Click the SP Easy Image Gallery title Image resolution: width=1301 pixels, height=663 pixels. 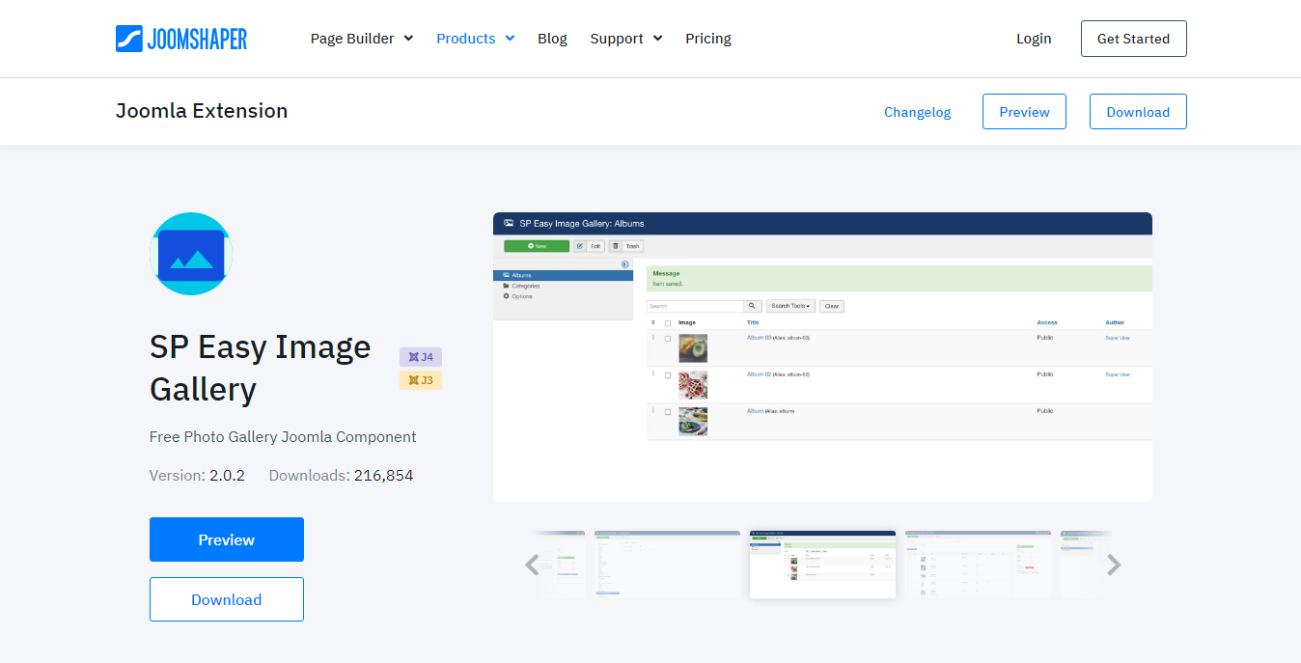tap(261, 368)
